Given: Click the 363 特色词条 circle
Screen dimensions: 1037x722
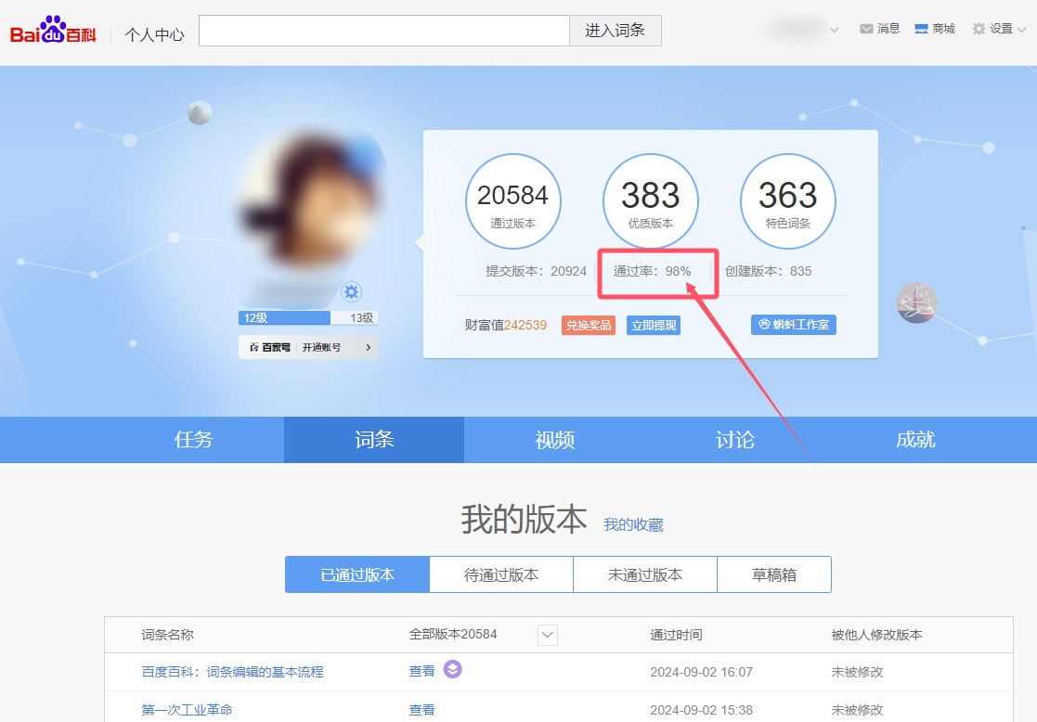Looking at the screenshot, I should (787, 201).
